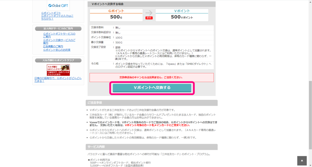Screen dimensions: 312x167
Task: Click the スルガ銀行Gポイントクラブ sidebar header
Action: click(x=58, y=60)
